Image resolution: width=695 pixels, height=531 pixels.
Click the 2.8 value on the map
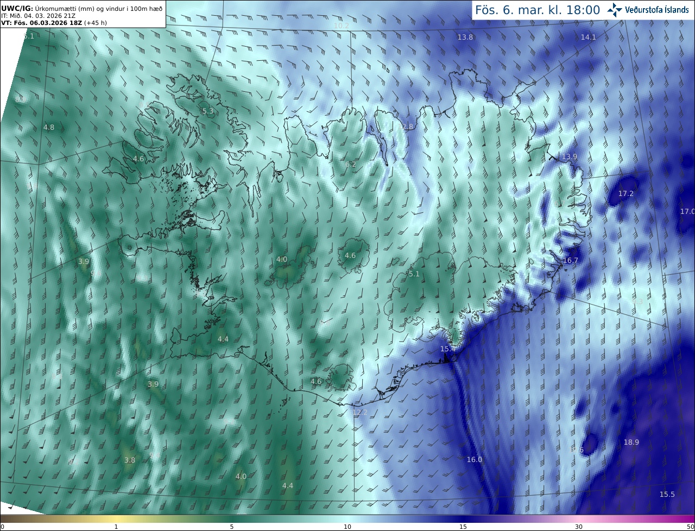point(408,127)
